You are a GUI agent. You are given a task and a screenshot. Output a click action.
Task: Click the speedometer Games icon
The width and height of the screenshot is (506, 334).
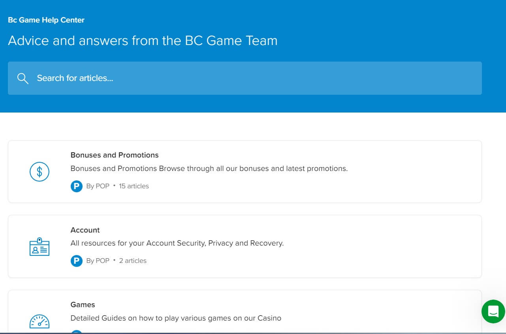40,321
